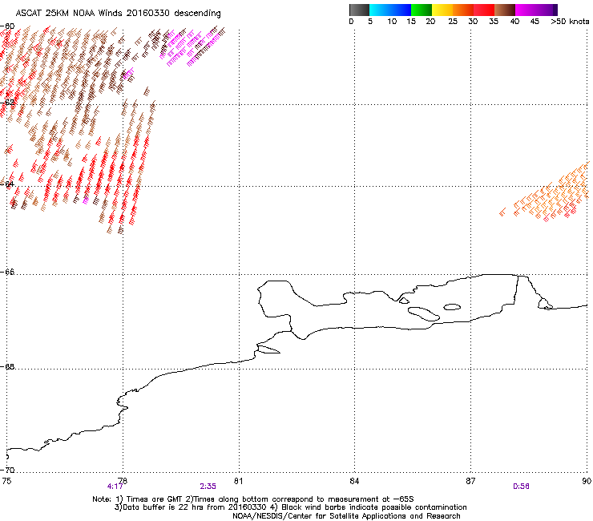Click the NOAA/NESDIS credit line
593x521 pixels.
346,516
